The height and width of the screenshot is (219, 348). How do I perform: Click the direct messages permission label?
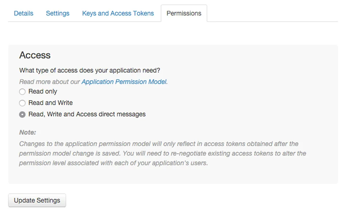coord(86,114)
